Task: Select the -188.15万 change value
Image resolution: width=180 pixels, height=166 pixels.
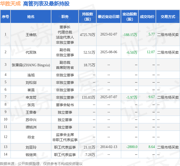Action: coord(130,35)
